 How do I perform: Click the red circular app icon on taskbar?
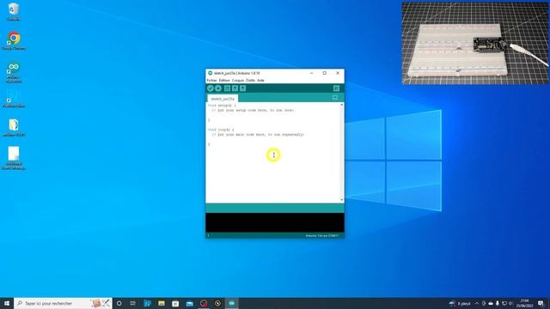point(204,303)
